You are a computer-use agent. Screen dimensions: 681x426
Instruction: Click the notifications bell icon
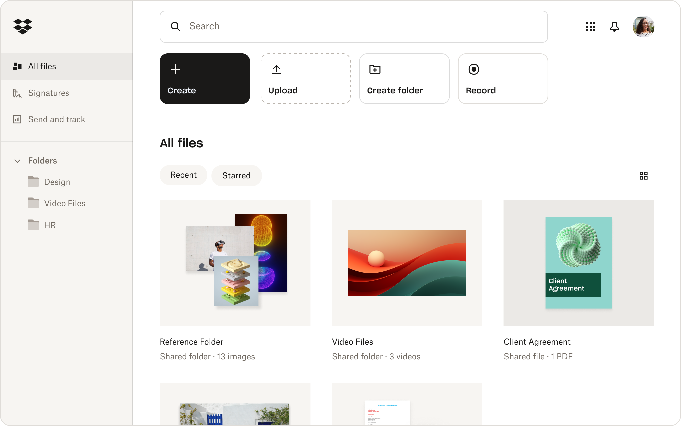(x=614, y=27)
